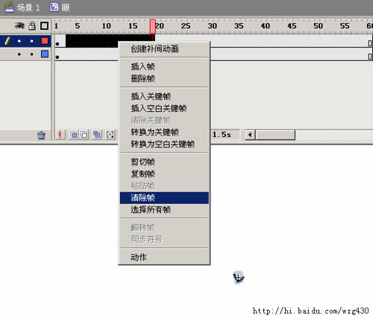
Task: Click the edit multiple frames button
Action: pos(97,135)
